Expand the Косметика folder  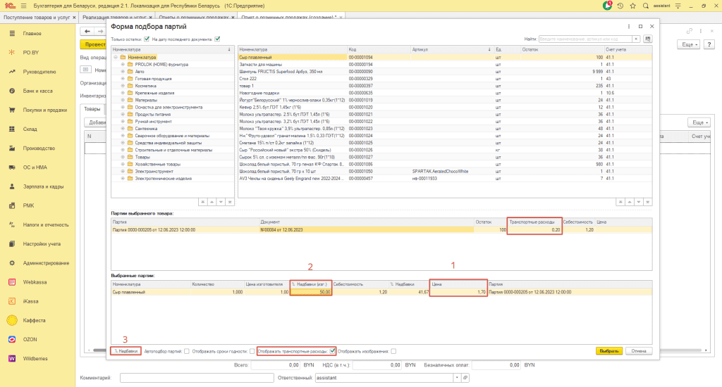tap(123, 86)
